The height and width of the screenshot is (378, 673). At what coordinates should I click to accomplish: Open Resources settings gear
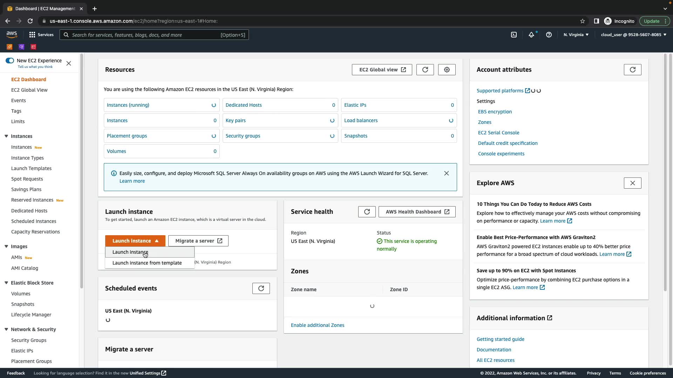[x=447, y=70]
